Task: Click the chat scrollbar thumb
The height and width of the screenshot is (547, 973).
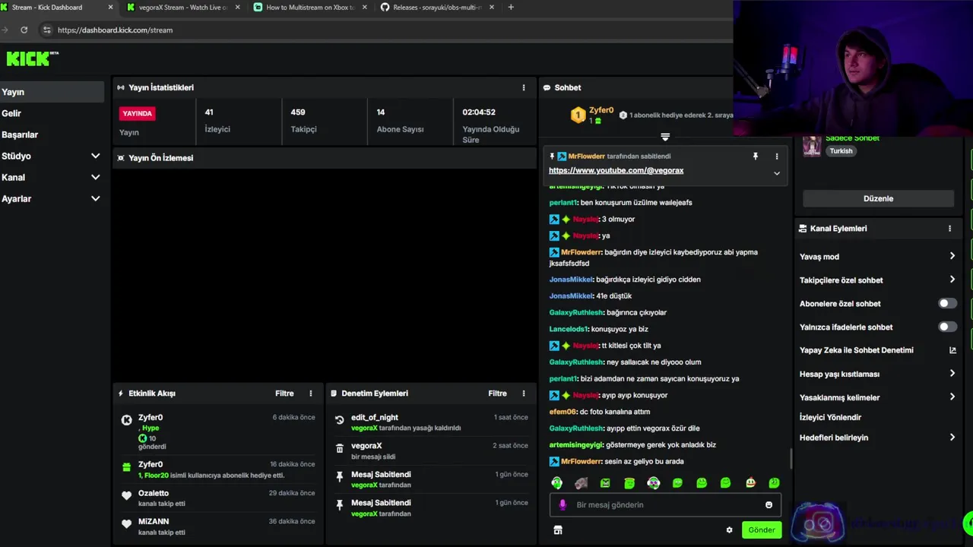Action: [x=791, y=458]
